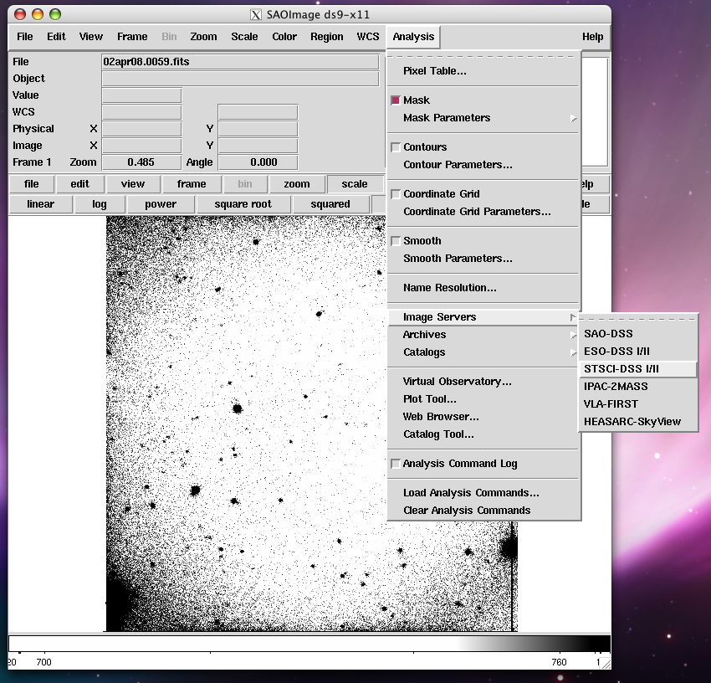711x683 pixels.
Task: Enable the Coordinate Grid checkbox
Action: pos(396,194)
